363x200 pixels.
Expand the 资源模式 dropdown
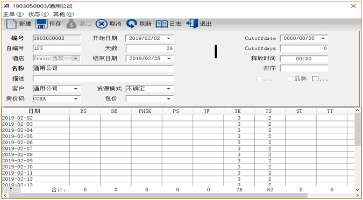pyautogui.click(x=168, y=89)
